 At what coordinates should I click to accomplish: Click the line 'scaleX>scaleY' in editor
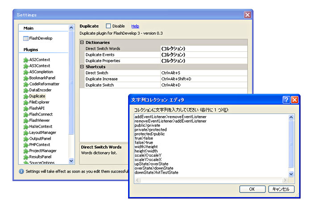(148, 155)
